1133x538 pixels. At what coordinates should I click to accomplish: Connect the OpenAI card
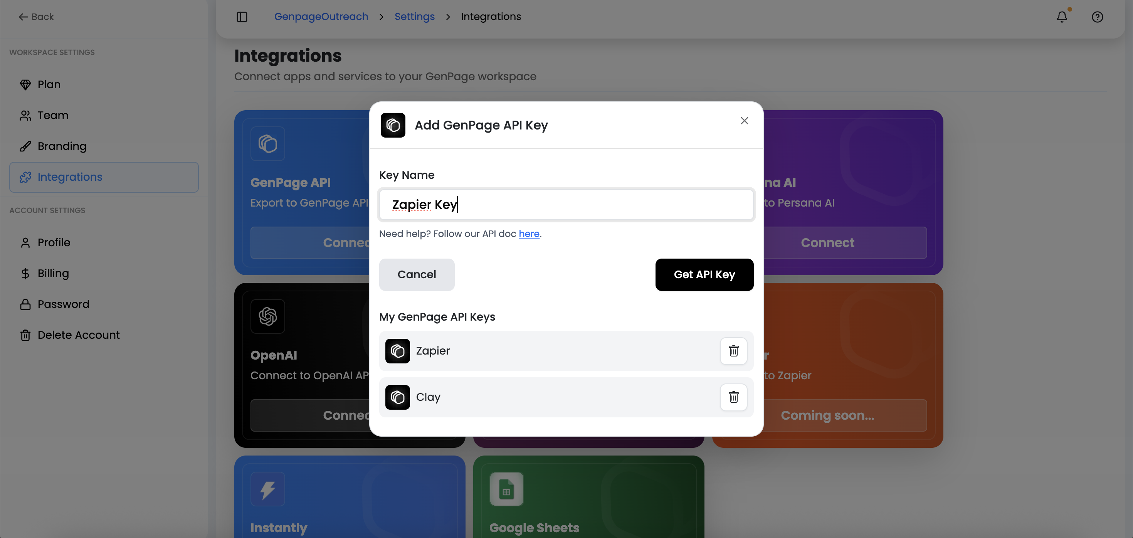tap(310, 415)
